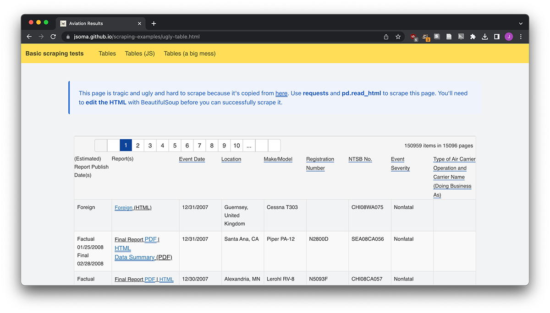Click the share icon in the address bar
The height and width of the screenshot is (313, 550).
pos(386,37)
